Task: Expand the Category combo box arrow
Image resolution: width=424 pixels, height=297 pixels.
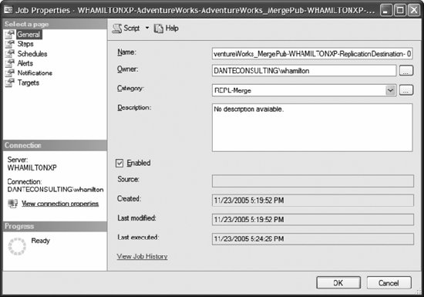Action: coord(391,90)
